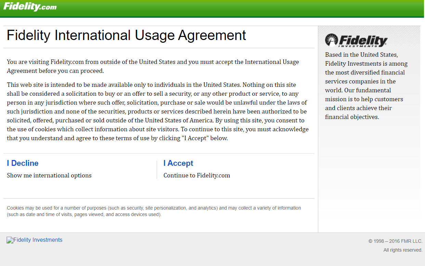425x266 pixels.
Task: Click the "I Accept" link
Action: (178, 163)
